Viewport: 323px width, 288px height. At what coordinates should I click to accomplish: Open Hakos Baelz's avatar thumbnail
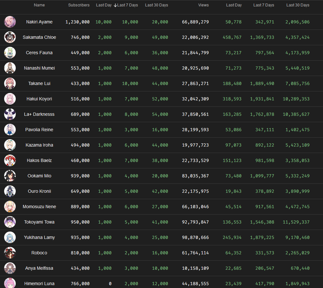coord(10,160)
